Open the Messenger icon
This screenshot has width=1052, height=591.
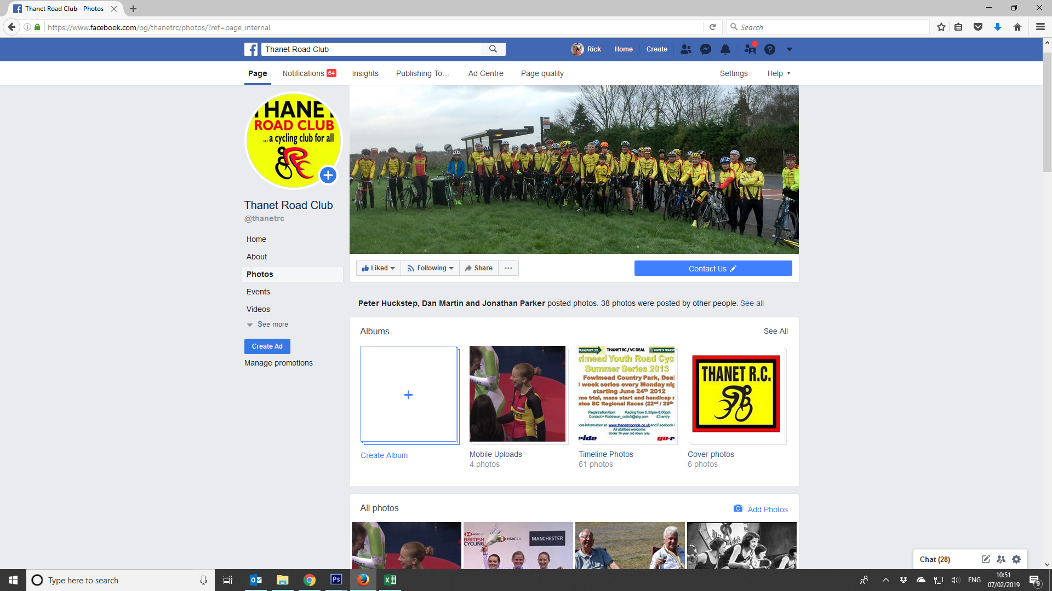click(706, 49)
